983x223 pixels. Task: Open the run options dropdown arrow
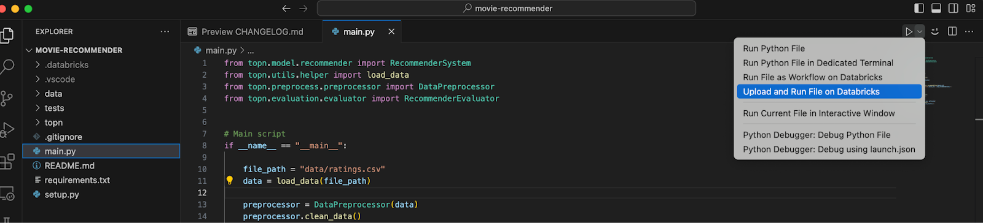point(919,31)
